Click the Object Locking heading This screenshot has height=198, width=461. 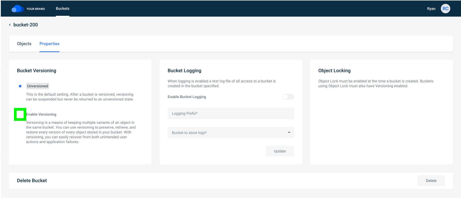[x=334, y=70]
